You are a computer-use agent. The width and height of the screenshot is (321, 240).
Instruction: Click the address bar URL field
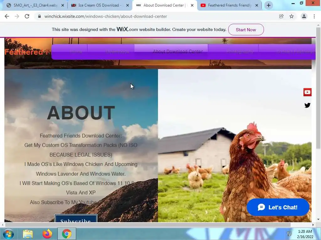point(155,16)
